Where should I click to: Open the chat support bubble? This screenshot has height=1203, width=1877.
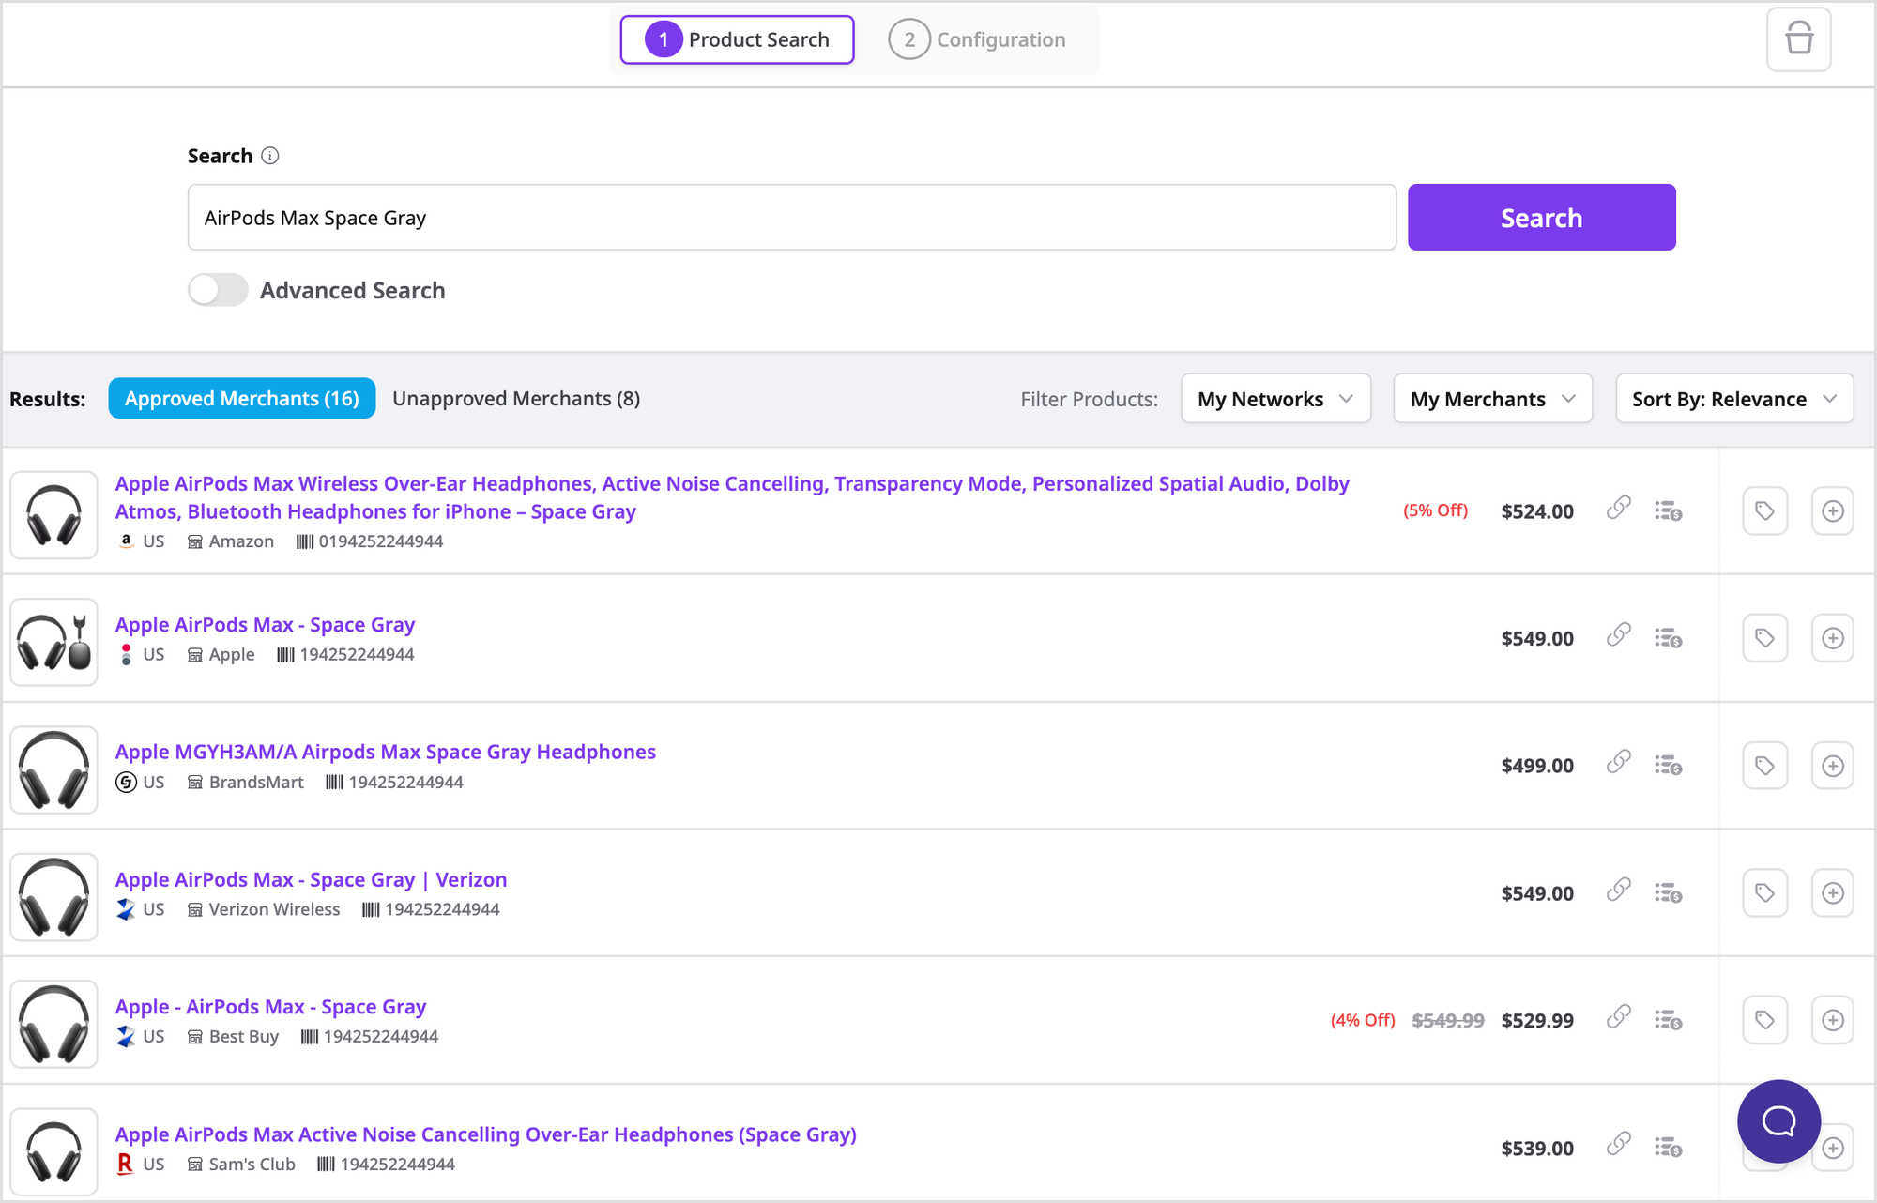[1778, 1120]
